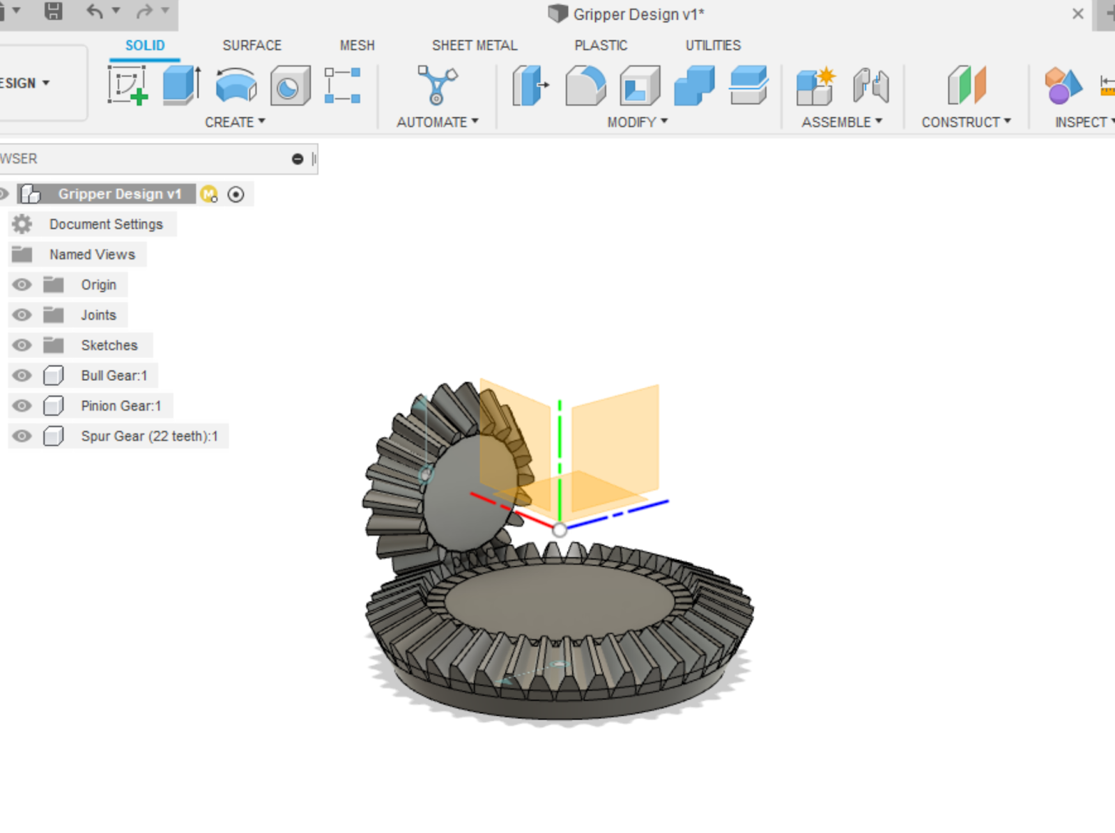Select the Gripper Design v1* document tab
The image size is (1115, 833).
(626, 14)
